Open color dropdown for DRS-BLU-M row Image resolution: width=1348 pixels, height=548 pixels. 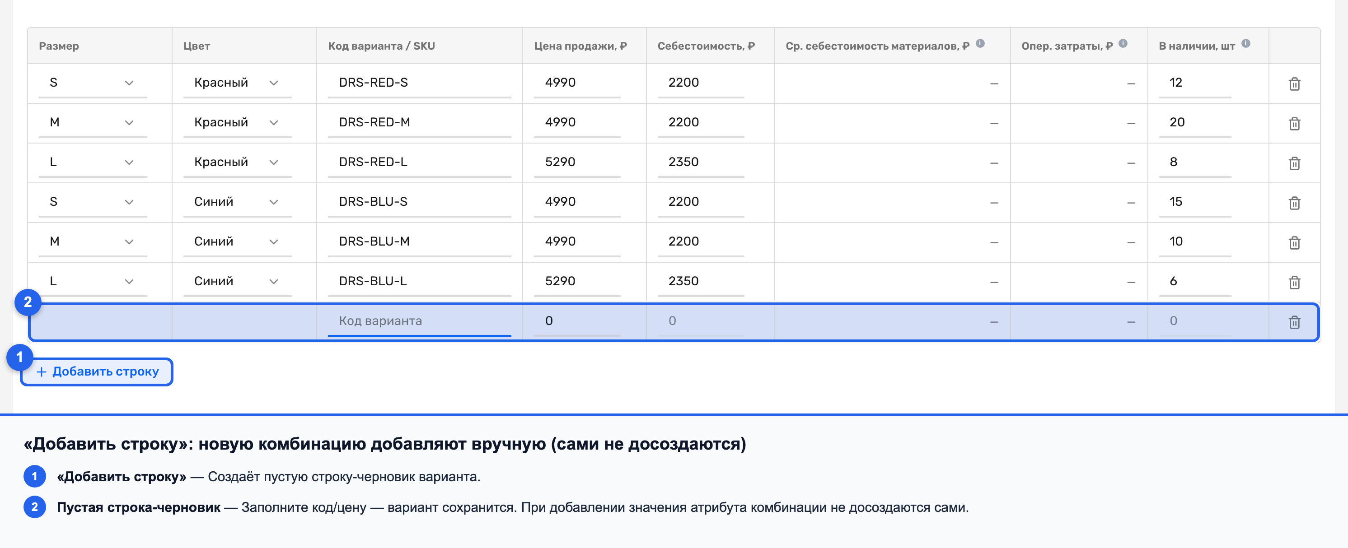237,241
